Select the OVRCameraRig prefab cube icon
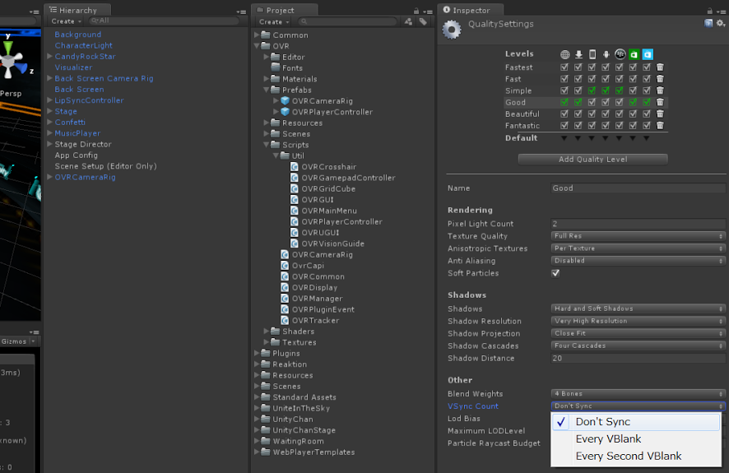This screenshot has width=729, height=473. (285, 101)
